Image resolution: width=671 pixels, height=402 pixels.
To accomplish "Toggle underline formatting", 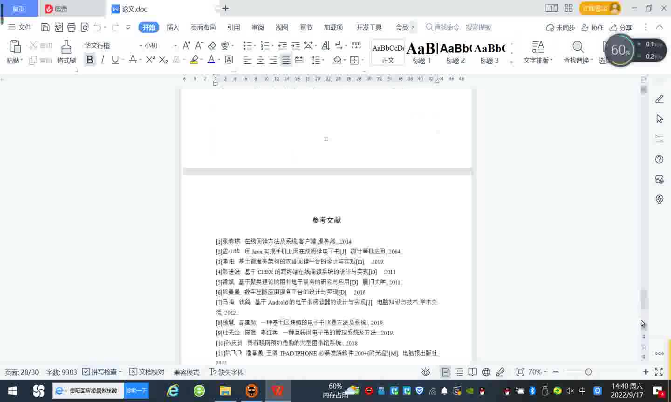I will pyautogui.click(x=115, y=60).
